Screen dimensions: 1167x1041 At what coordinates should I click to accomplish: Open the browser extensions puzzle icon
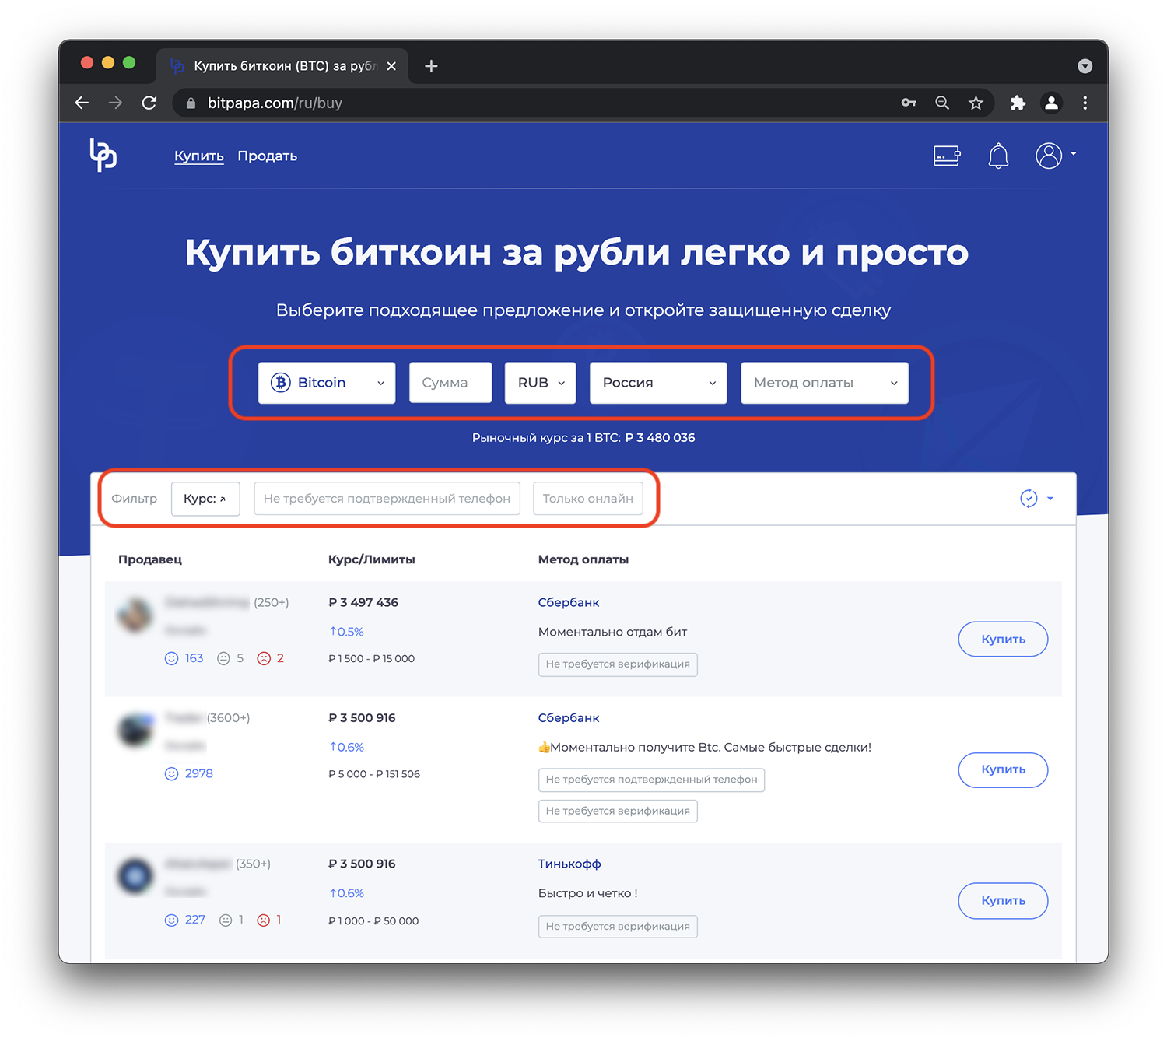[1018, 103]
